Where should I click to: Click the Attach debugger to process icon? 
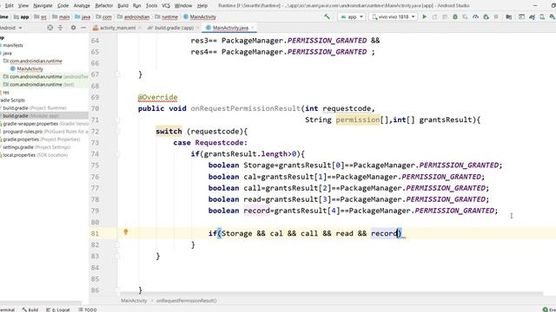[486, 16]
